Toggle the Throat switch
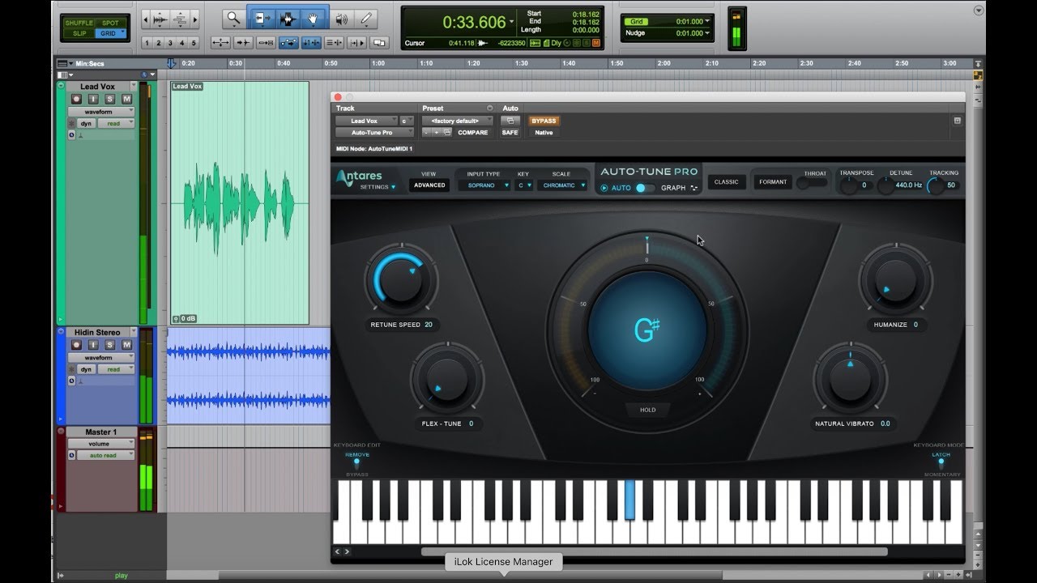This screenshot has height=583, width=1037. coord(813,183)
